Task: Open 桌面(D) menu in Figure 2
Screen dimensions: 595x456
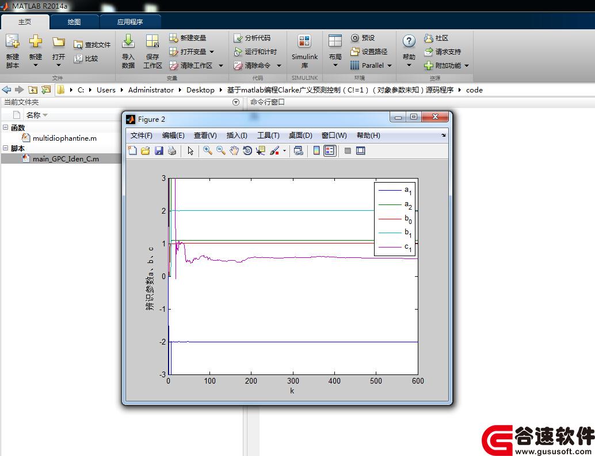Action: point(300,135)
